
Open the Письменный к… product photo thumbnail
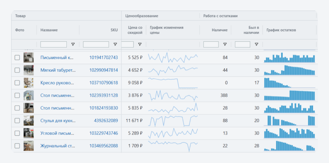point(29,58)
